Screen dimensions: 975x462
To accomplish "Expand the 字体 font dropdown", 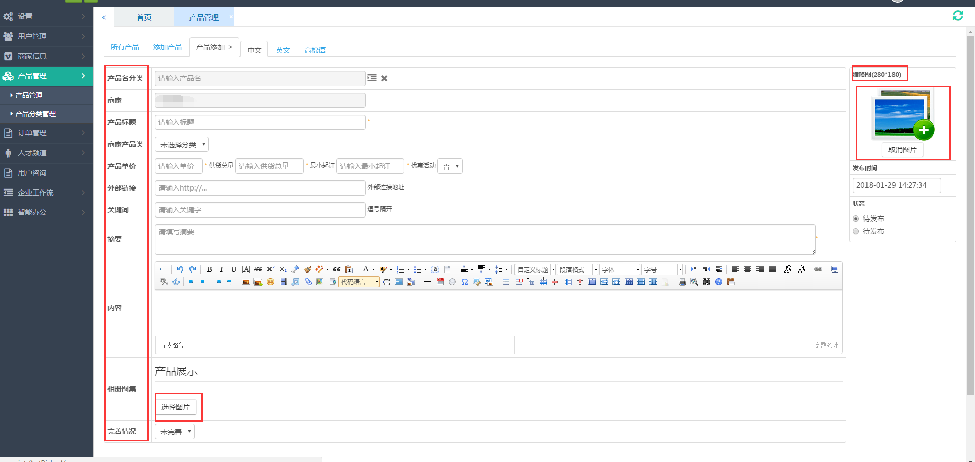I will 637,269.
